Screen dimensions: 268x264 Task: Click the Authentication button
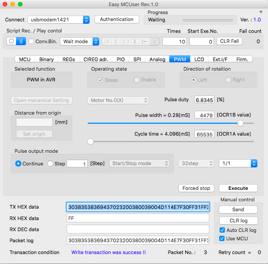click(117, 19)
